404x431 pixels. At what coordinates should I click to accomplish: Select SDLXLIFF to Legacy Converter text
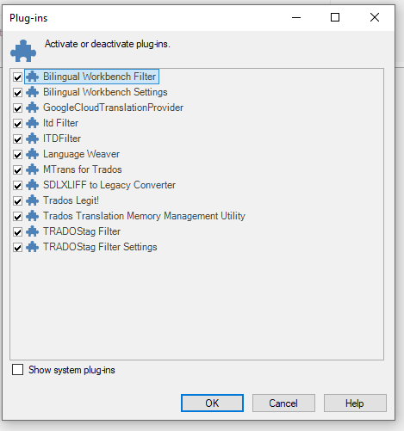109,185
